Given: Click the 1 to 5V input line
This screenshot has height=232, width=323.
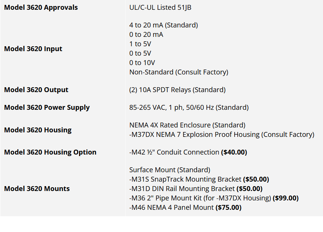Looking at the screenshot, I should (140, 44).
